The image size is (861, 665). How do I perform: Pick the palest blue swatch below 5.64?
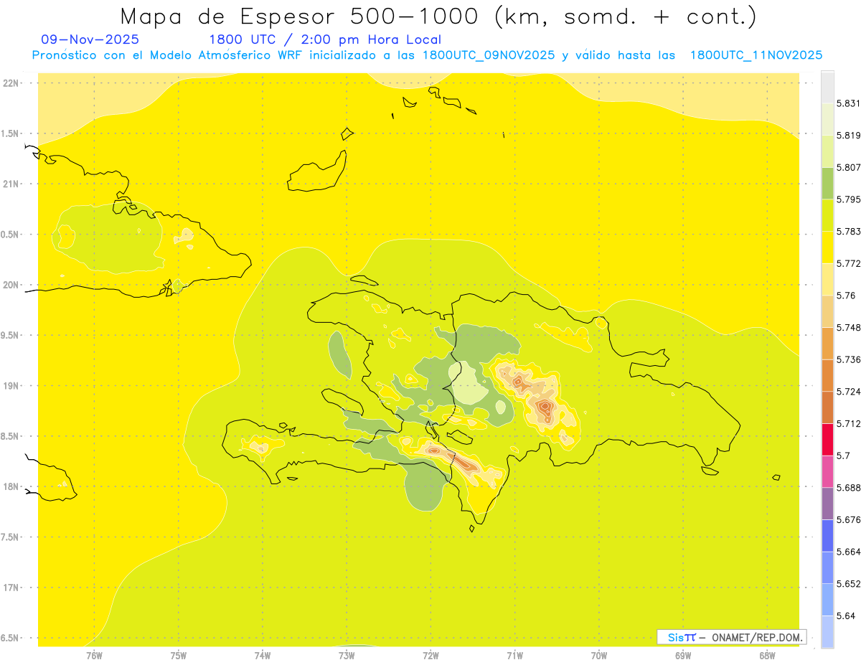pos(827,632)
